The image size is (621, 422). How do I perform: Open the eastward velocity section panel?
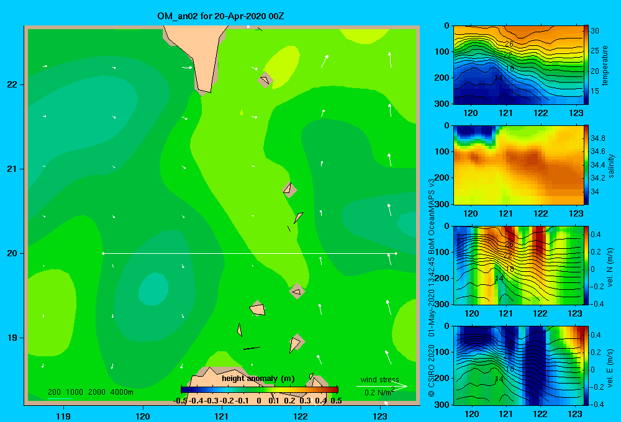click(x=519, y=366)
